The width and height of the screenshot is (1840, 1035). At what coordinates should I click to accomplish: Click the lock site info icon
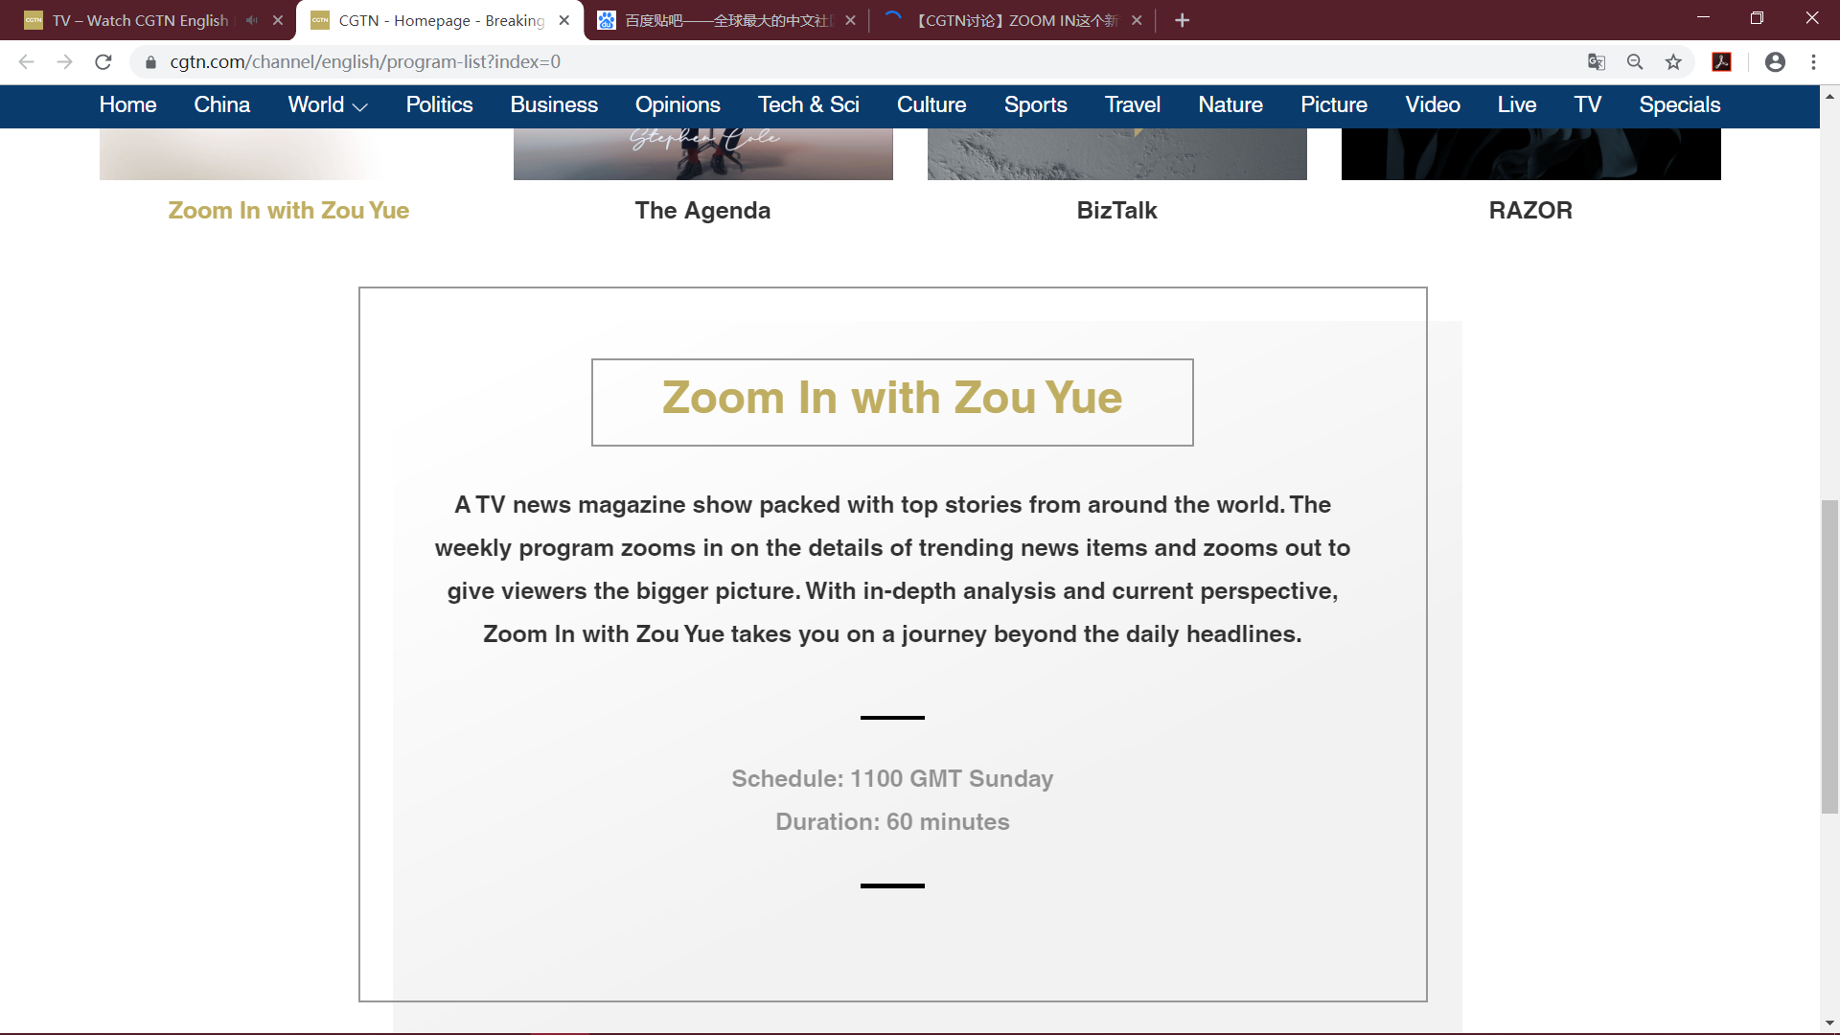point(150,62)
